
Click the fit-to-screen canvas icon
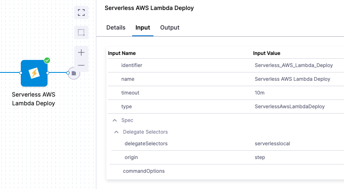click(81, 12)
